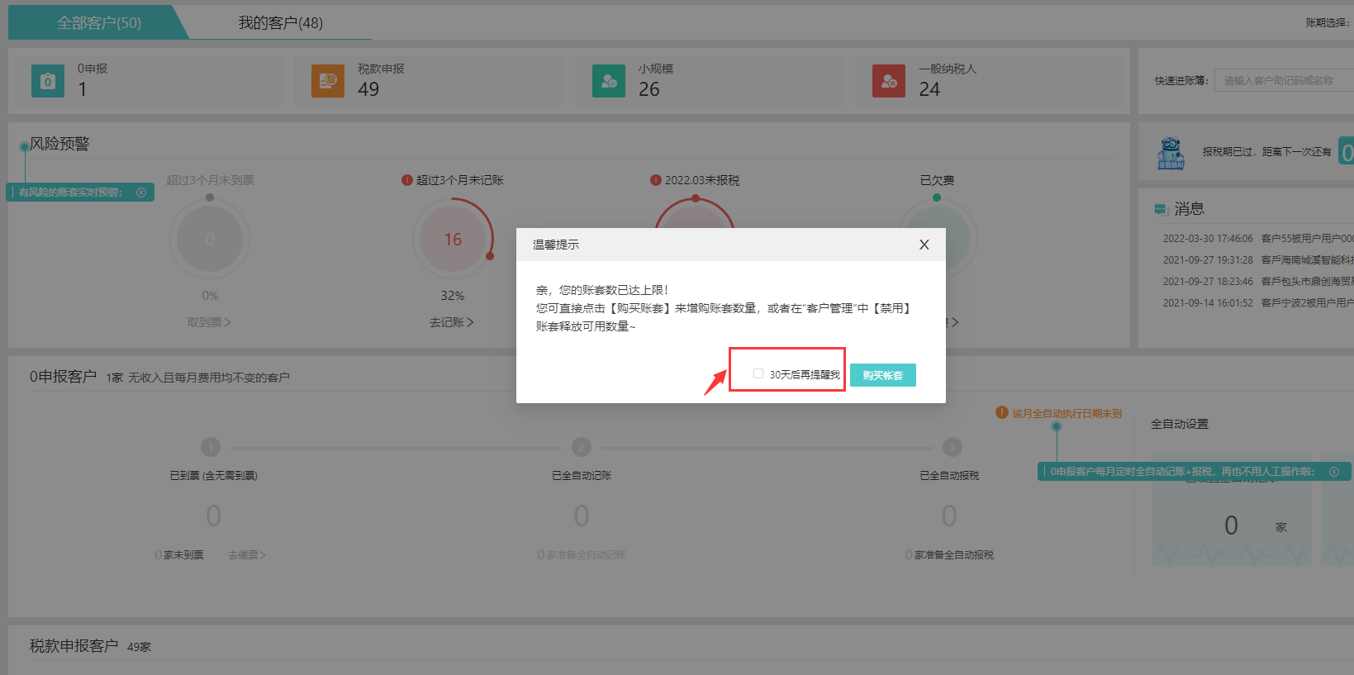Click the 税款申报 count 49
The width and height of the screenshot is (1354, 675).
[x=368, y=89]
